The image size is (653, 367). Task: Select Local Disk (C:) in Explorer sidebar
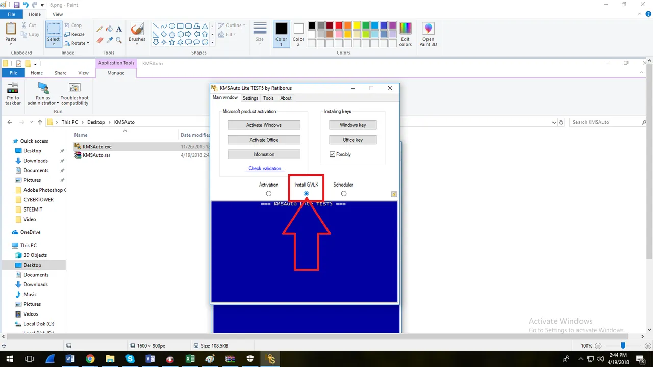click(x=39, y=324)
